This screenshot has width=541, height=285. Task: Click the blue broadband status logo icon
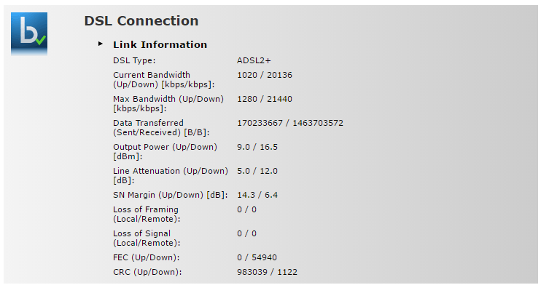[x=29, y=33]
